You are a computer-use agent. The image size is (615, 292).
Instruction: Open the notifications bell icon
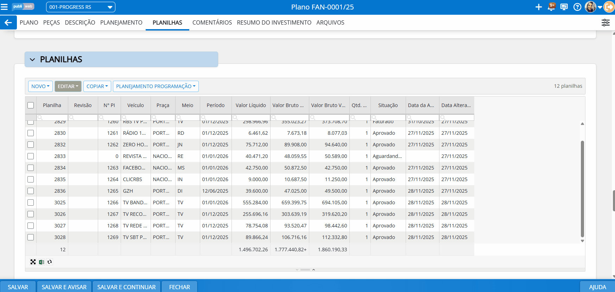(551, 7)
